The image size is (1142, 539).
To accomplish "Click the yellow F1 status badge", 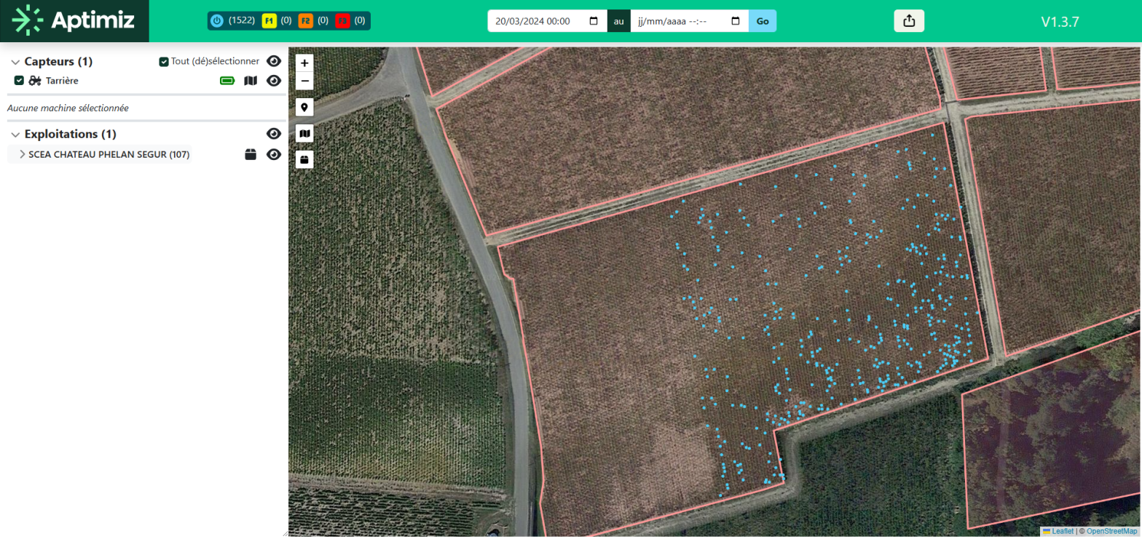I will click(x=269, y=21).
